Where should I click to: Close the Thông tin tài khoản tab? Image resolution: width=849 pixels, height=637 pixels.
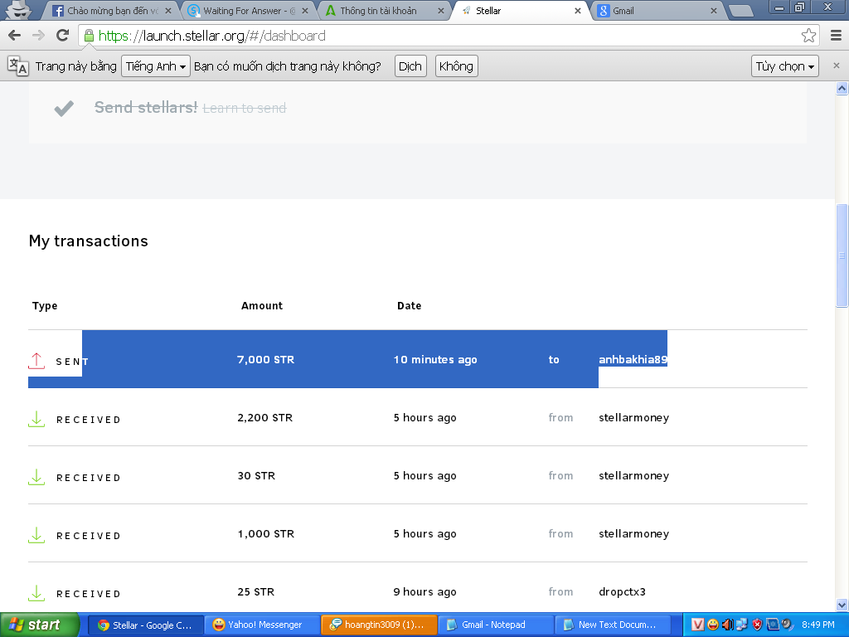click(x=441, y=11)
